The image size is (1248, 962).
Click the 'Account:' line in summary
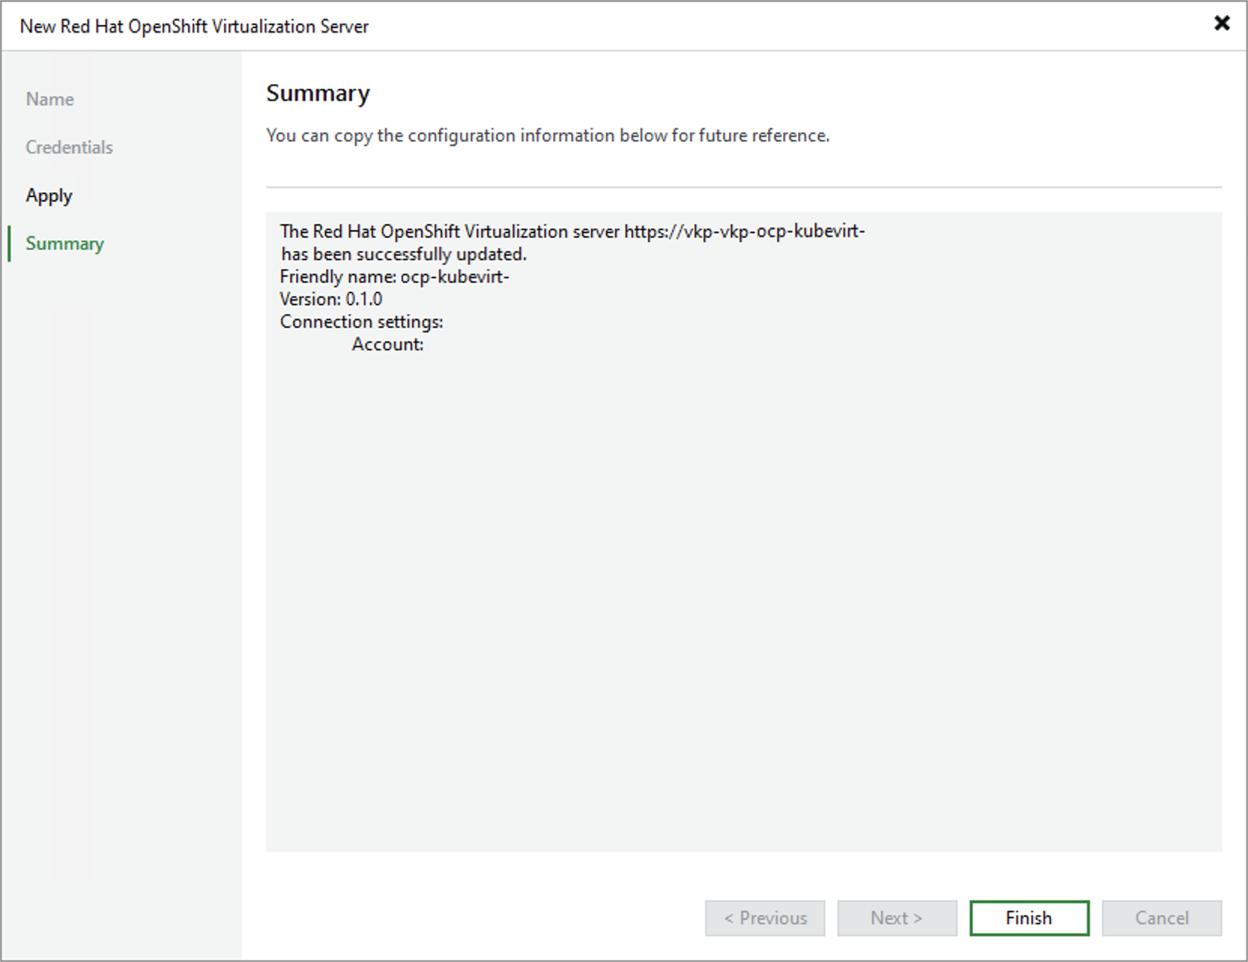[x=388, y=344]
